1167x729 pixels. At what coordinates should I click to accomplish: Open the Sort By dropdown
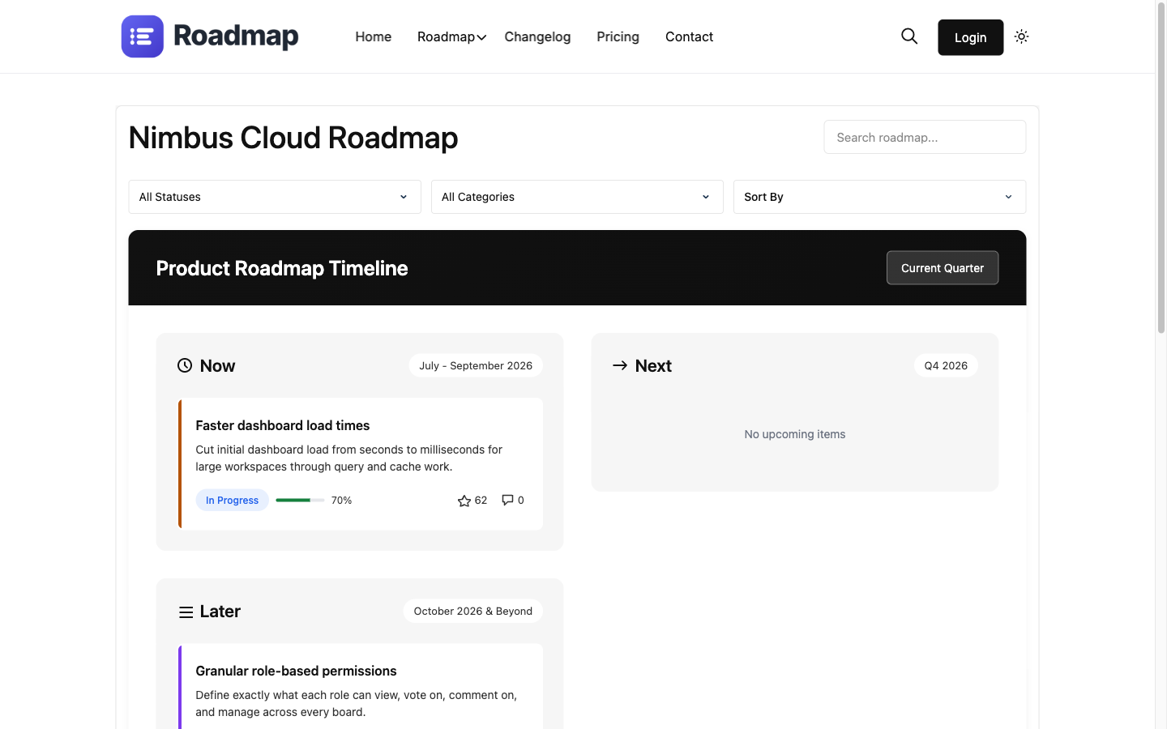tap(879, 197)
